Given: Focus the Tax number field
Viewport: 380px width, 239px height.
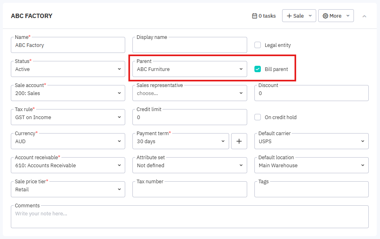Looking at the screenshot, I should (189, 190).
